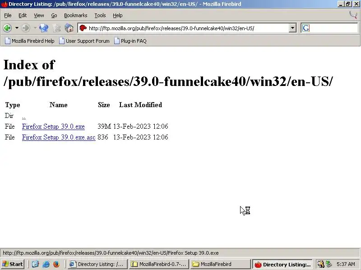Image resolution: width=361 pixels, height=270 pixels.
Task: Go to the Home page icon
Action: coord(69,28)
